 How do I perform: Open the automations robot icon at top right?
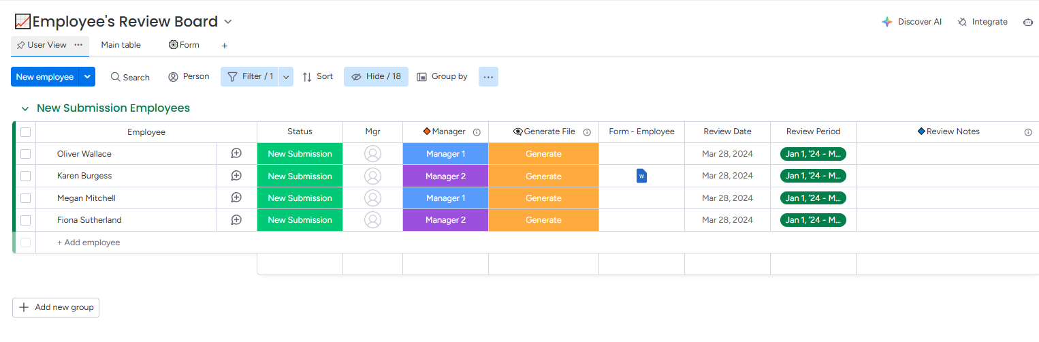tap(1028, 22)
